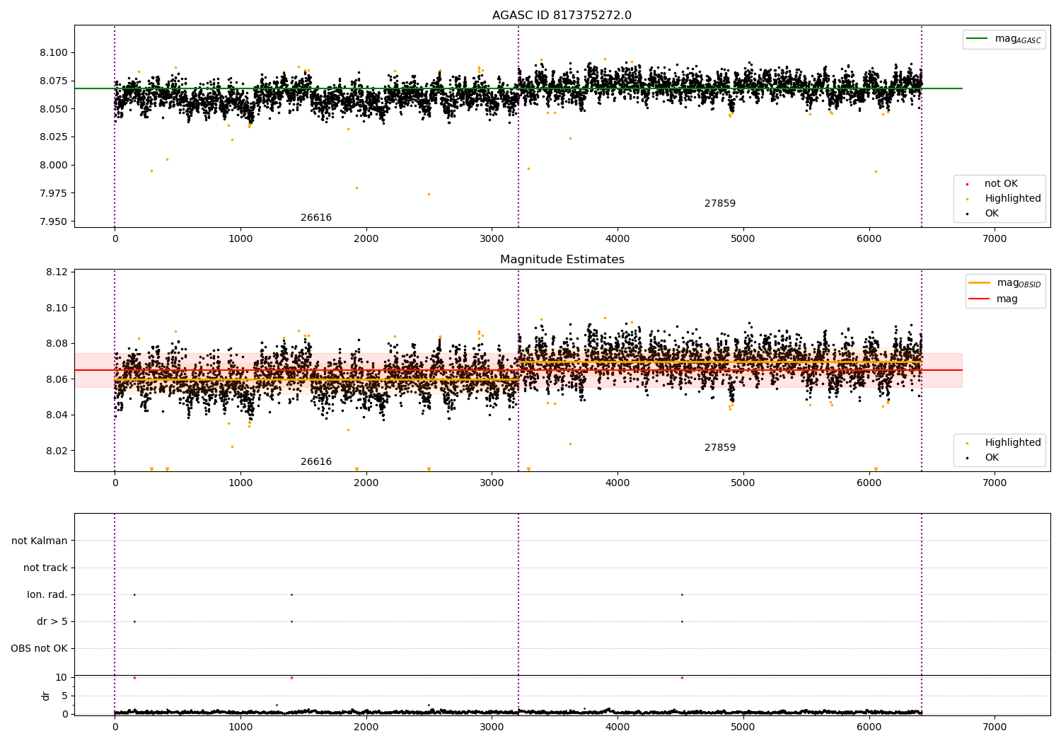1061x743 pixels.
Task: Click the 8.04 tick in Magnitude Estimates
Action: coord(57,415)
